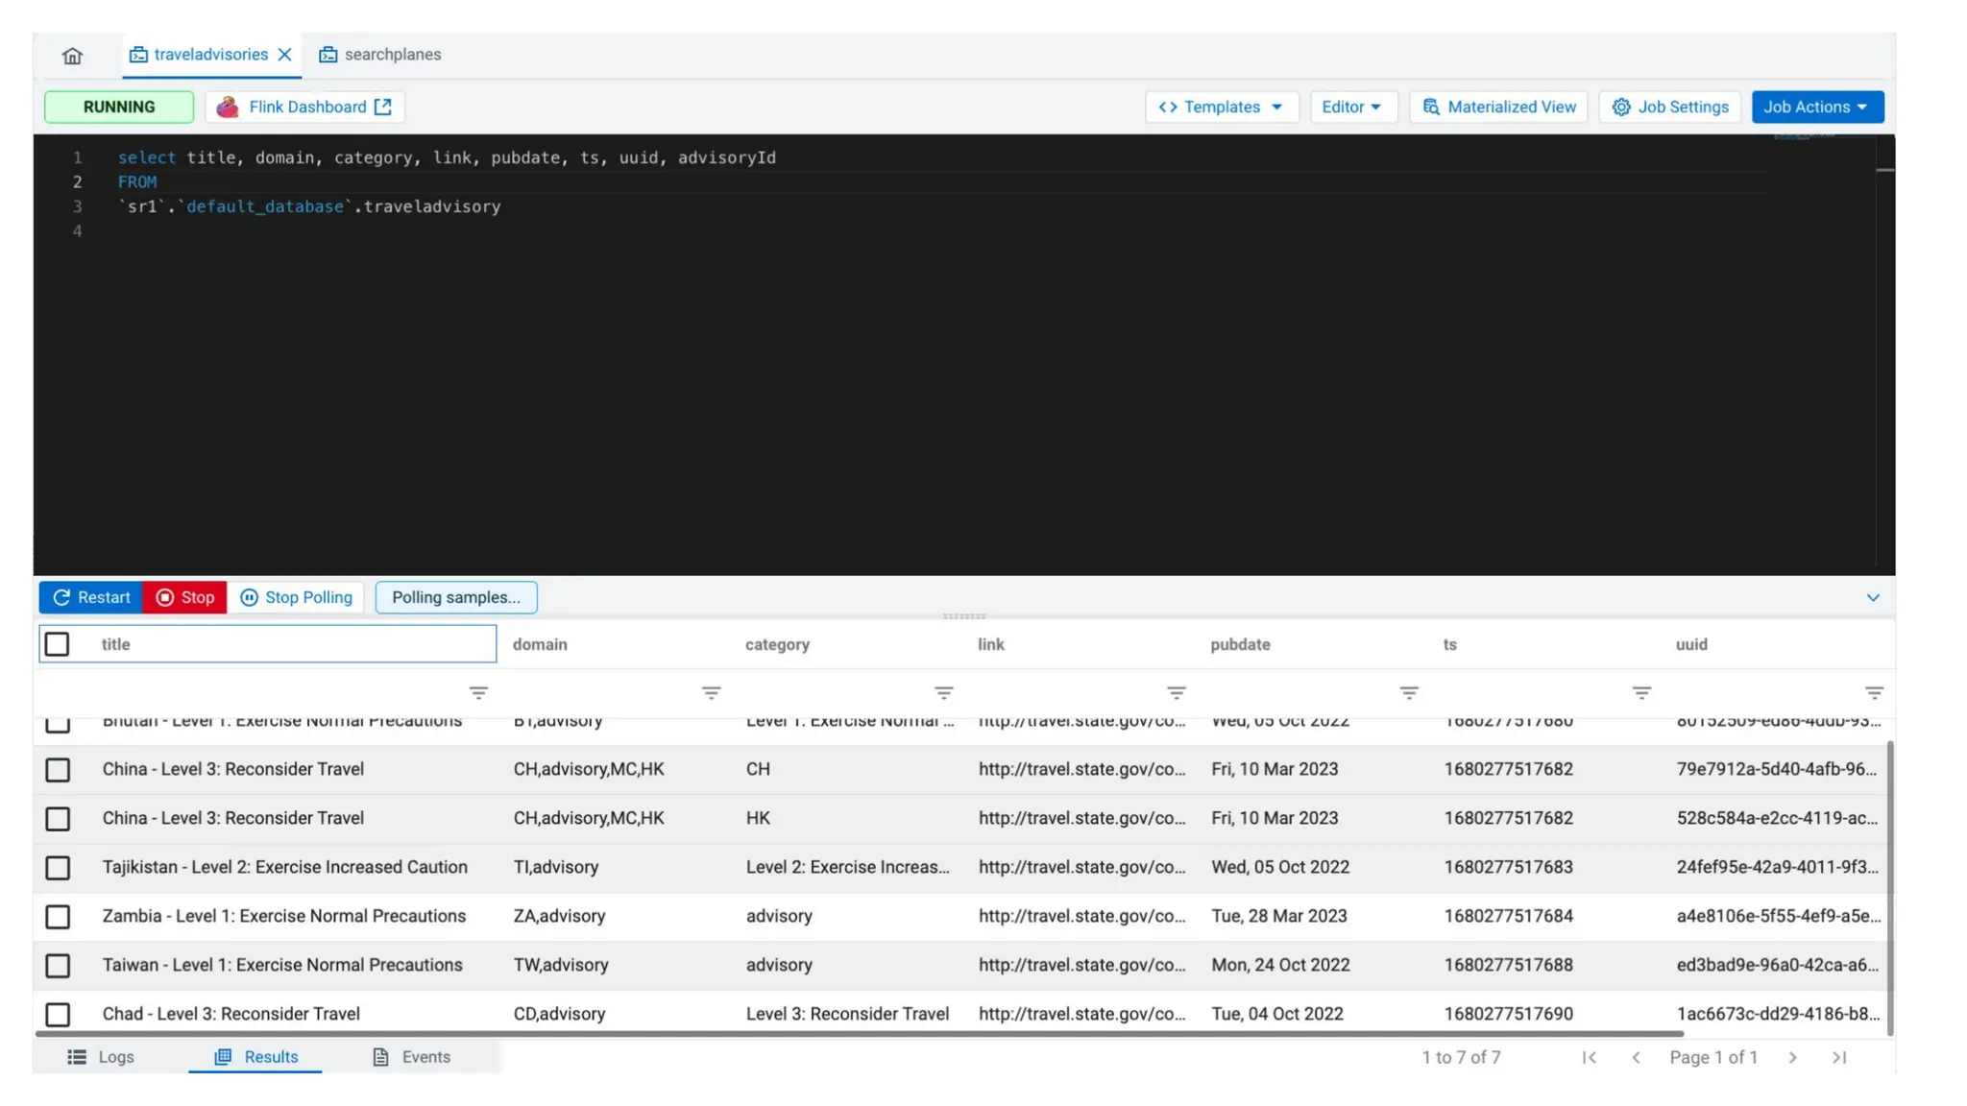Check the Zambia row checkbox

(x=58, y=917)
